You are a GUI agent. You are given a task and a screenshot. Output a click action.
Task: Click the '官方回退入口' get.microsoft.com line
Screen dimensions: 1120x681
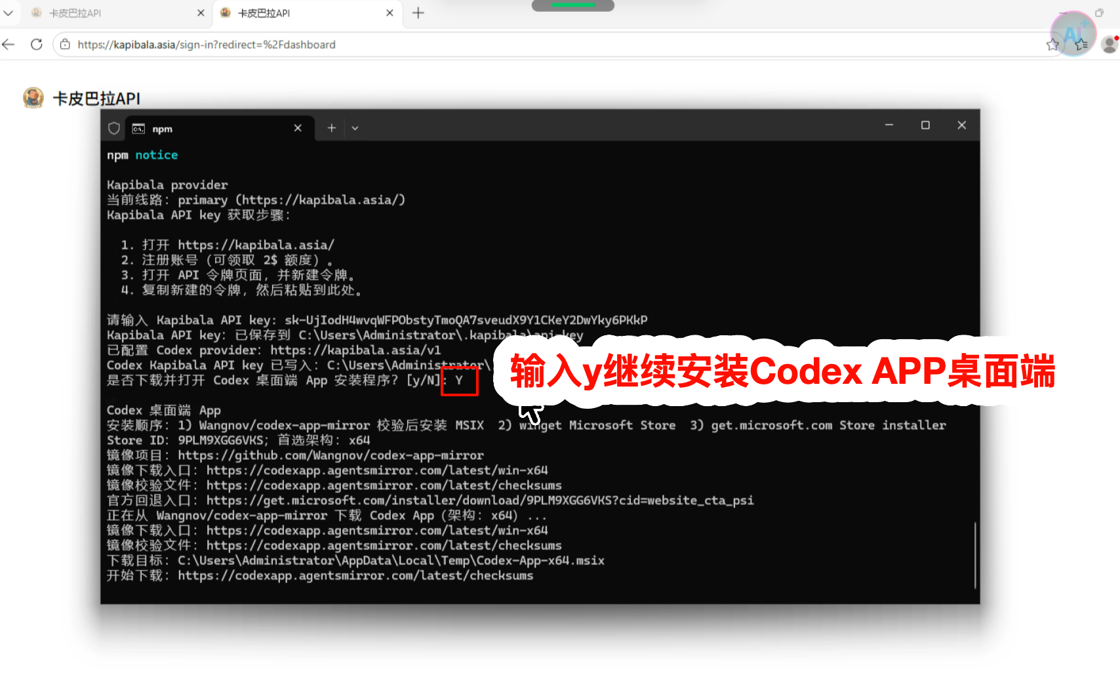click(430, 501)
